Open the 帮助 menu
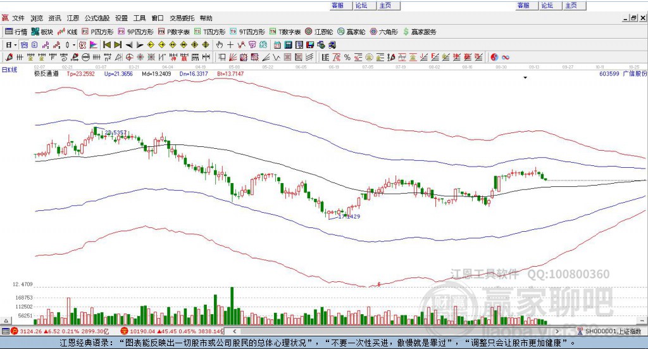 (x=206, y=18)
